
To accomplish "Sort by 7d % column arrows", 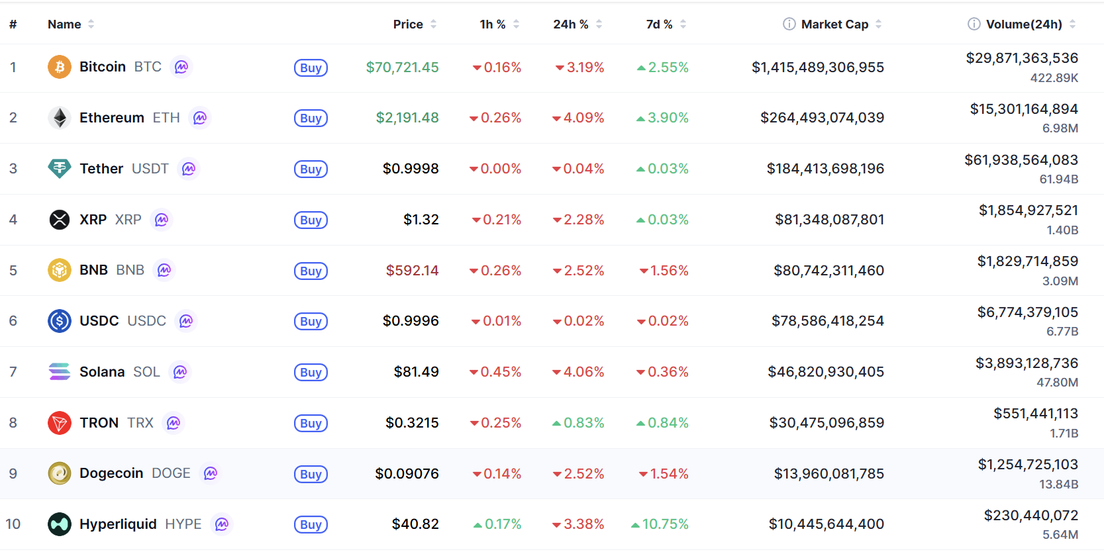I will click(x=683, y=24).
